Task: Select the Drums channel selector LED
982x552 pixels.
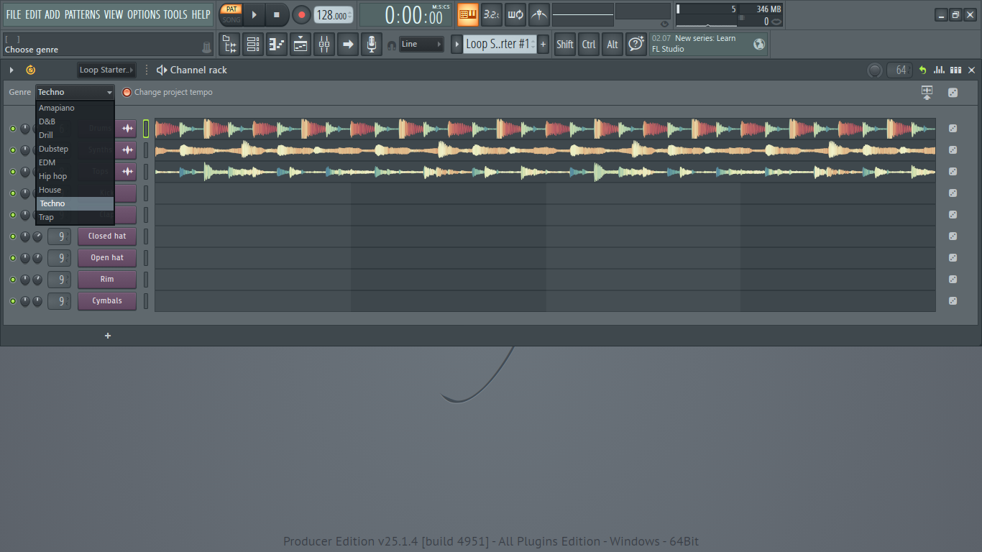Action: [146, 129]
